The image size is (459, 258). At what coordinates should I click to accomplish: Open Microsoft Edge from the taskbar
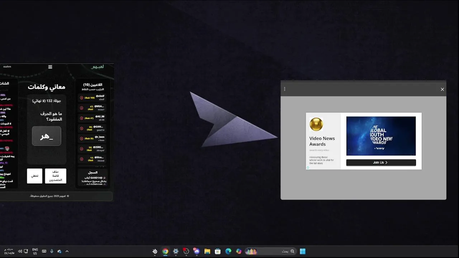click(x=228, y=252)
